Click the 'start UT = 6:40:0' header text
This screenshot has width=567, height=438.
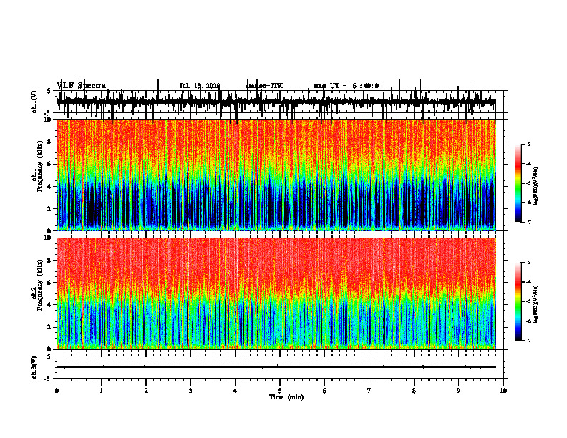coord(346,86)
